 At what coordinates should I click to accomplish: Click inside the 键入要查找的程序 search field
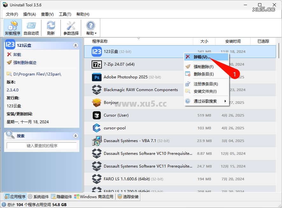click(42, 145)
